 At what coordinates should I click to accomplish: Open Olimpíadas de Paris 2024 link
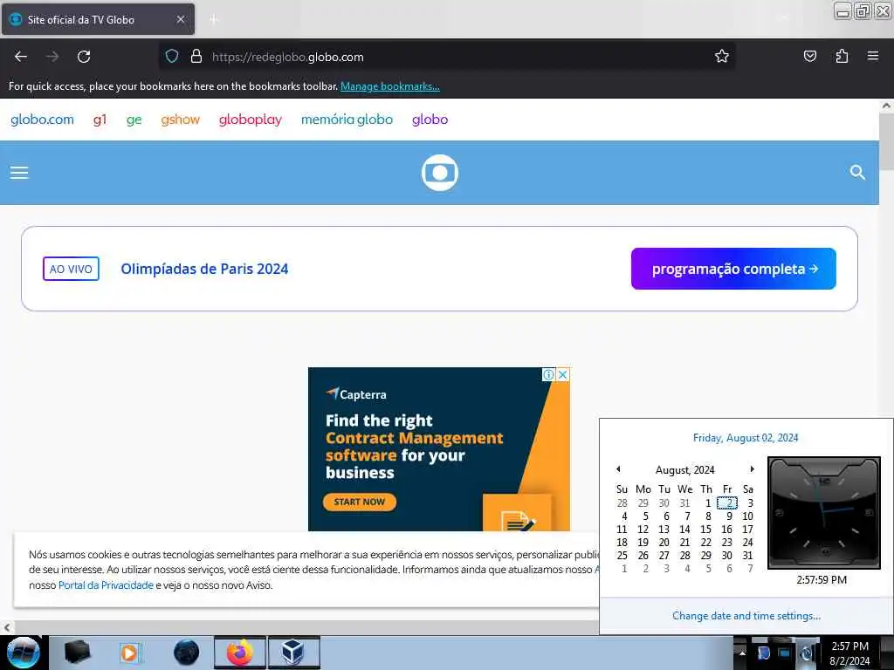(204, 269)
